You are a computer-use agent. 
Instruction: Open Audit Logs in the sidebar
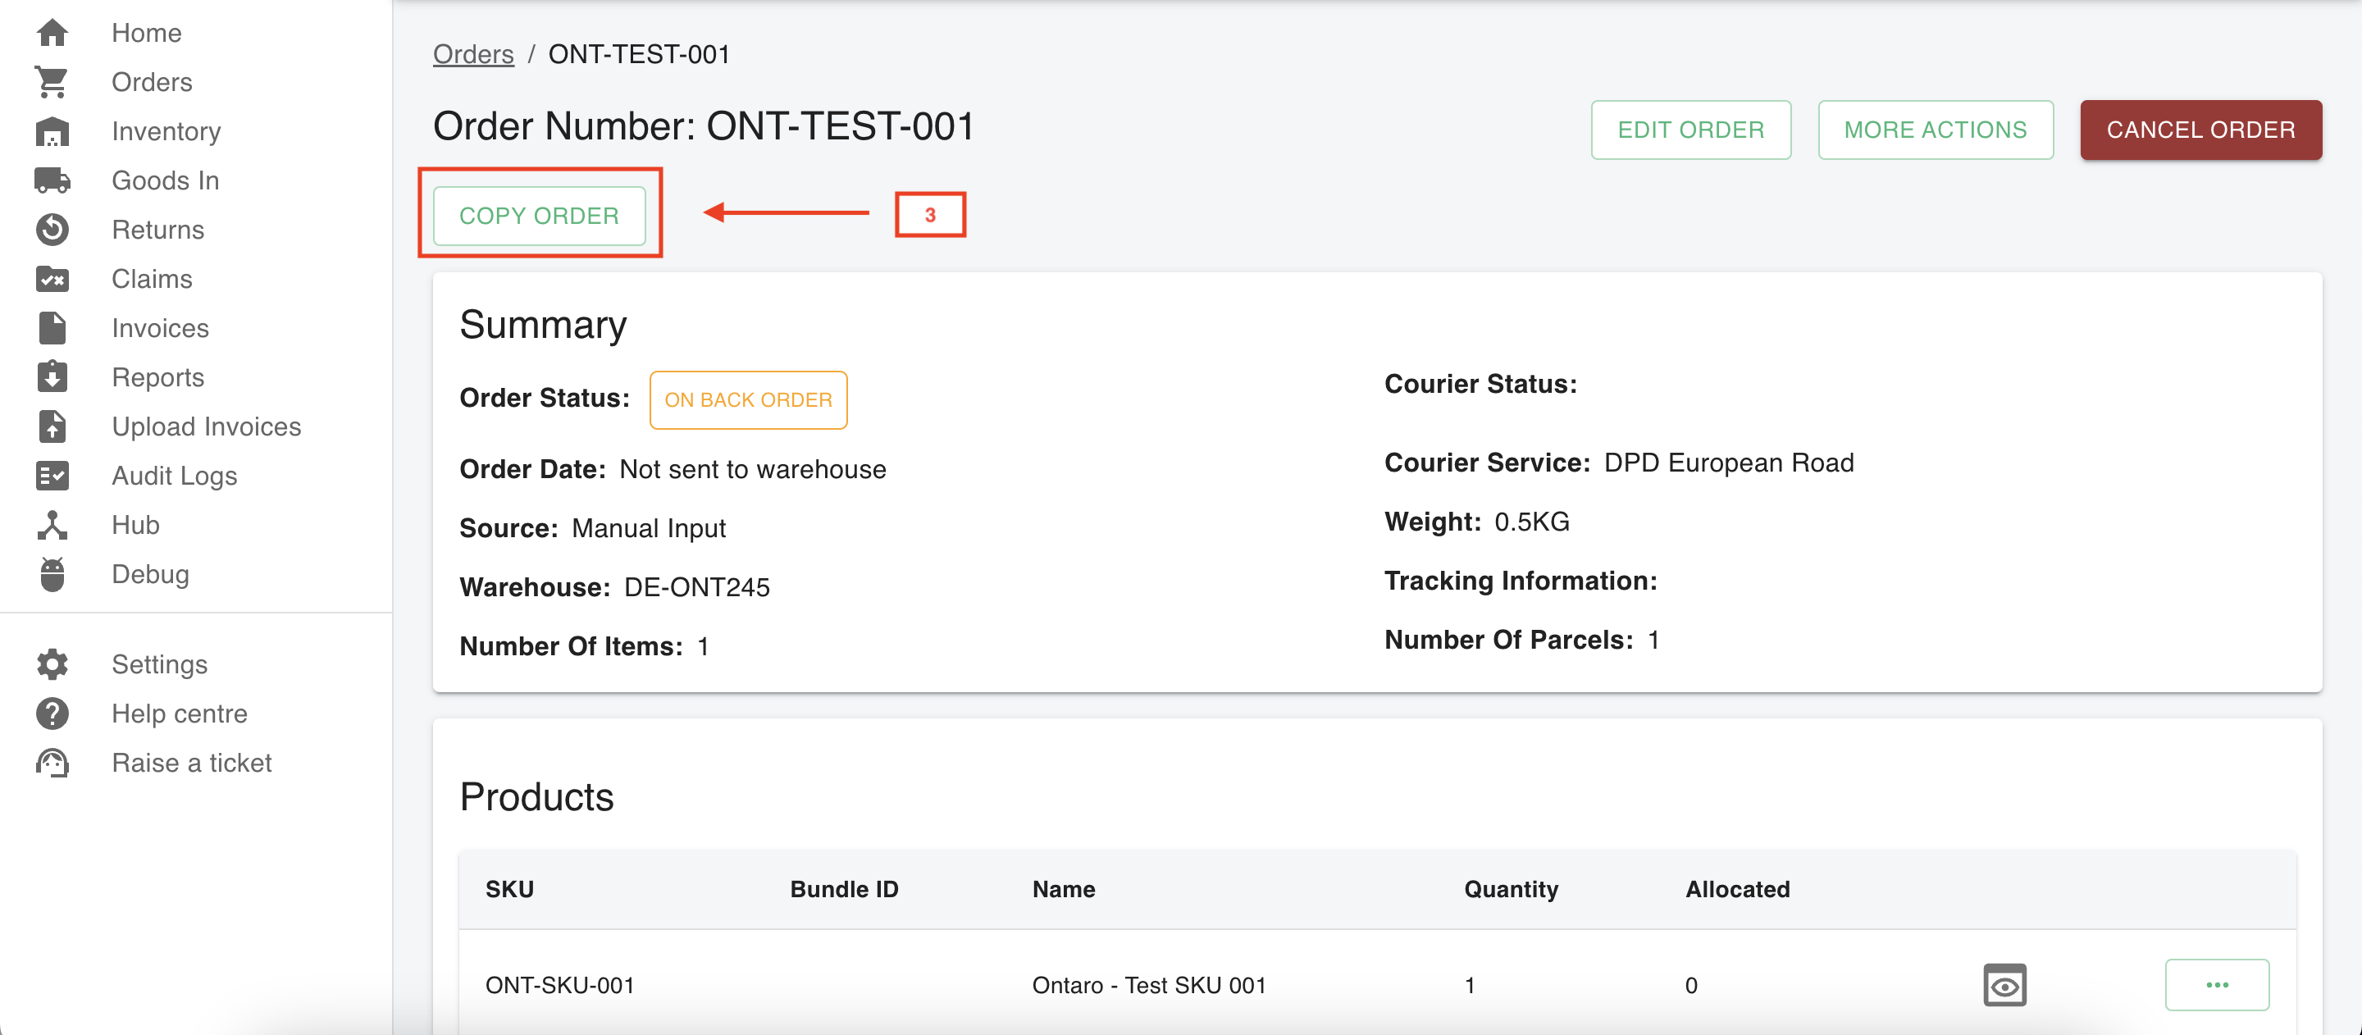coord(174,476)
